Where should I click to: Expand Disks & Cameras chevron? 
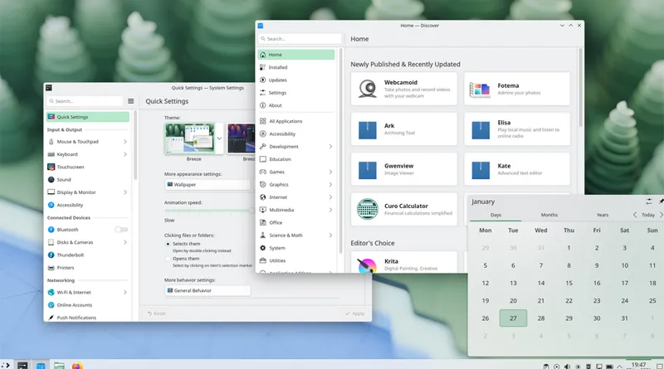[x=125, y=242]
